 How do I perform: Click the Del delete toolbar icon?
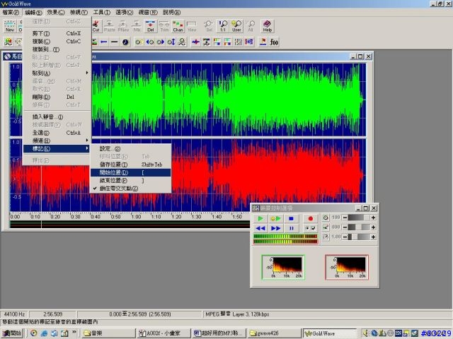[151, 26]
